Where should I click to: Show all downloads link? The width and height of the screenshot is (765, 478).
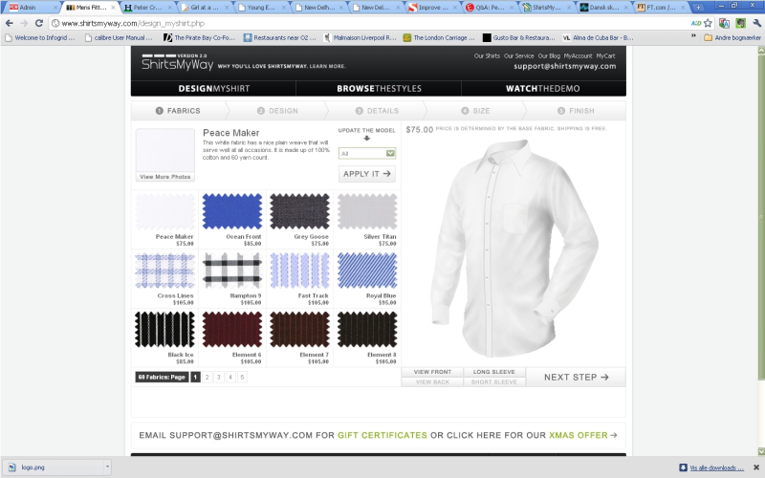pyautogui.click(x=716, y=467)
